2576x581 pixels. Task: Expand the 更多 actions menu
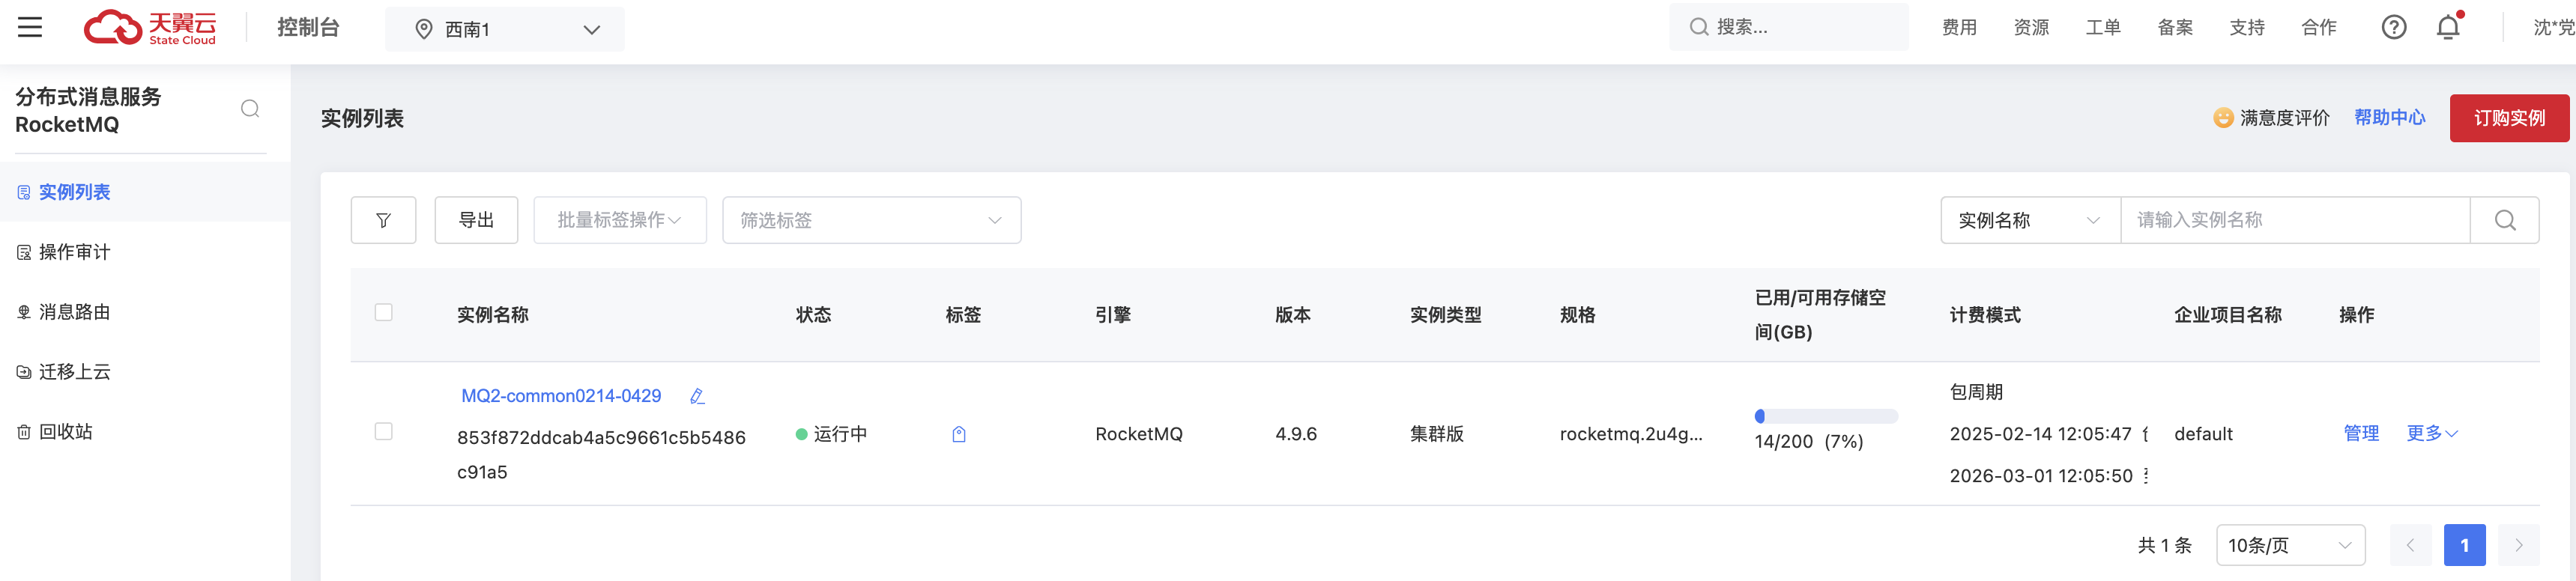[2431, 433]
